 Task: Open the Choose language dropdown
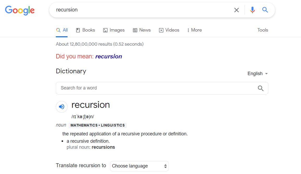pos(139,166)
